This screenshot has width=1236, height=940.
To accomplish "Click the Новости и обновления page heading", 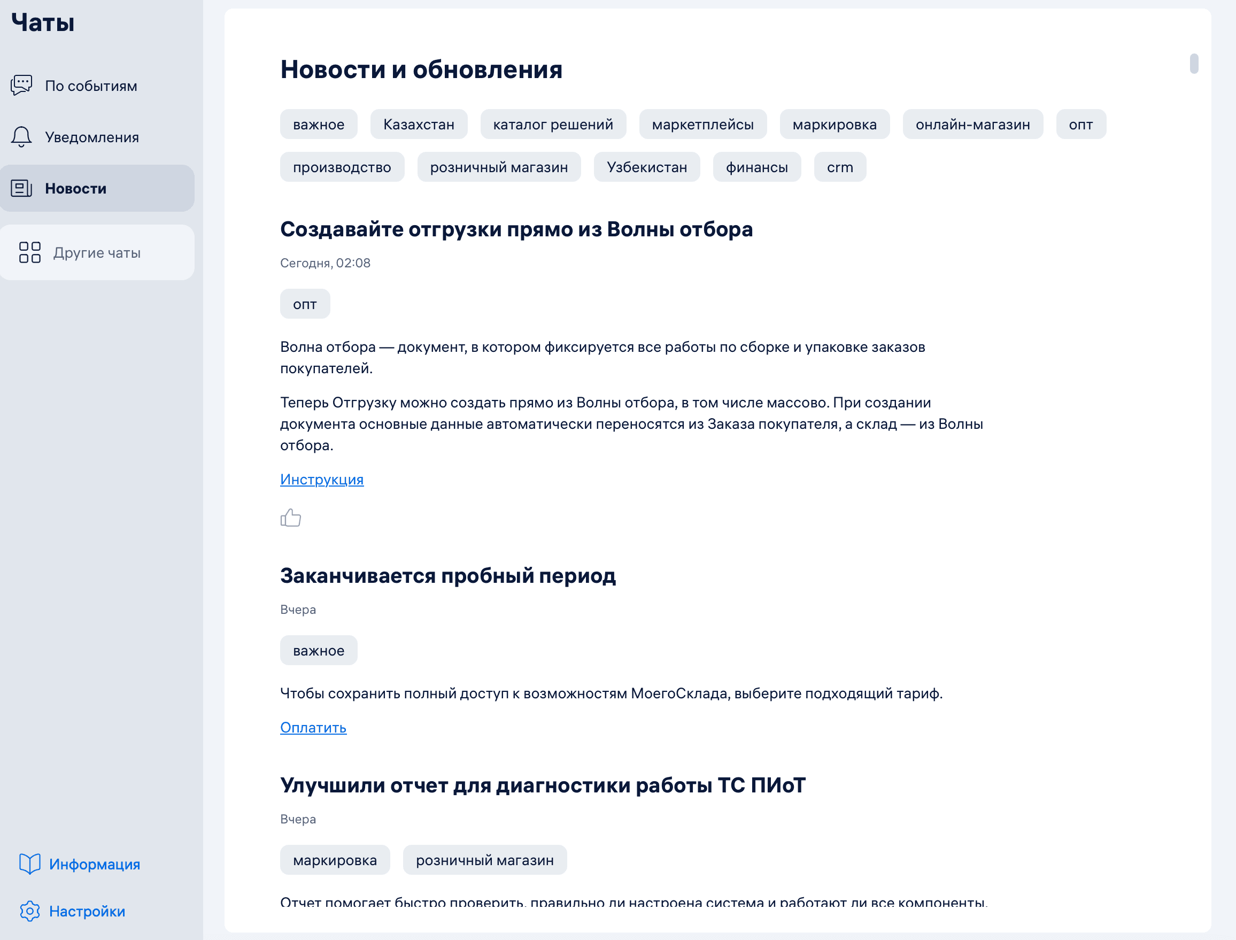I will [421, 70].
